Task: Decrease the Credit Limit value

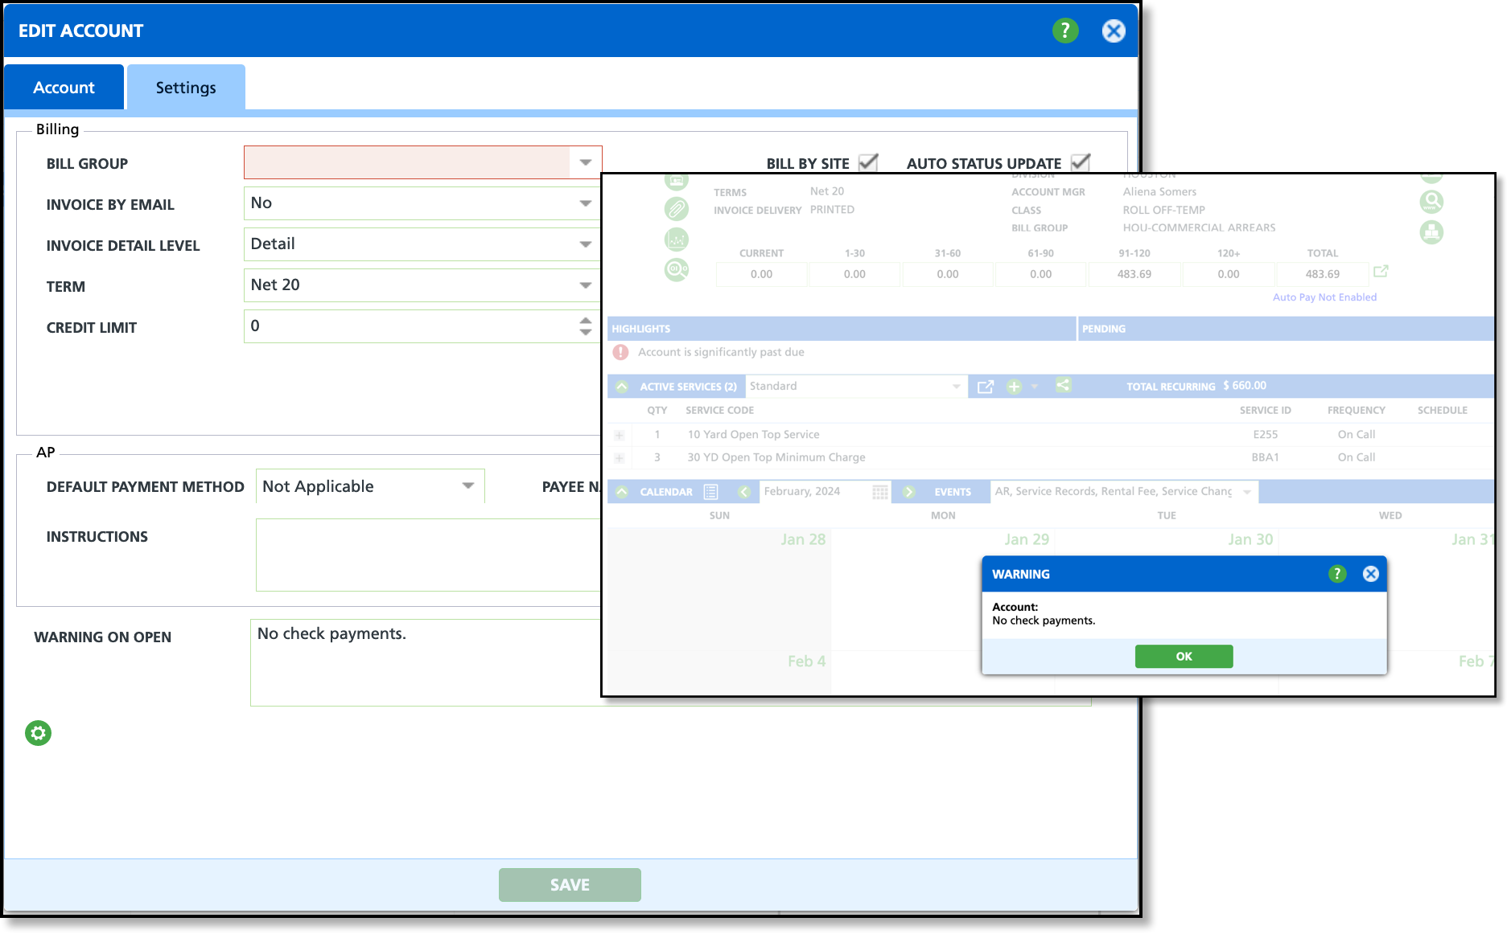Action: (586, 332)
